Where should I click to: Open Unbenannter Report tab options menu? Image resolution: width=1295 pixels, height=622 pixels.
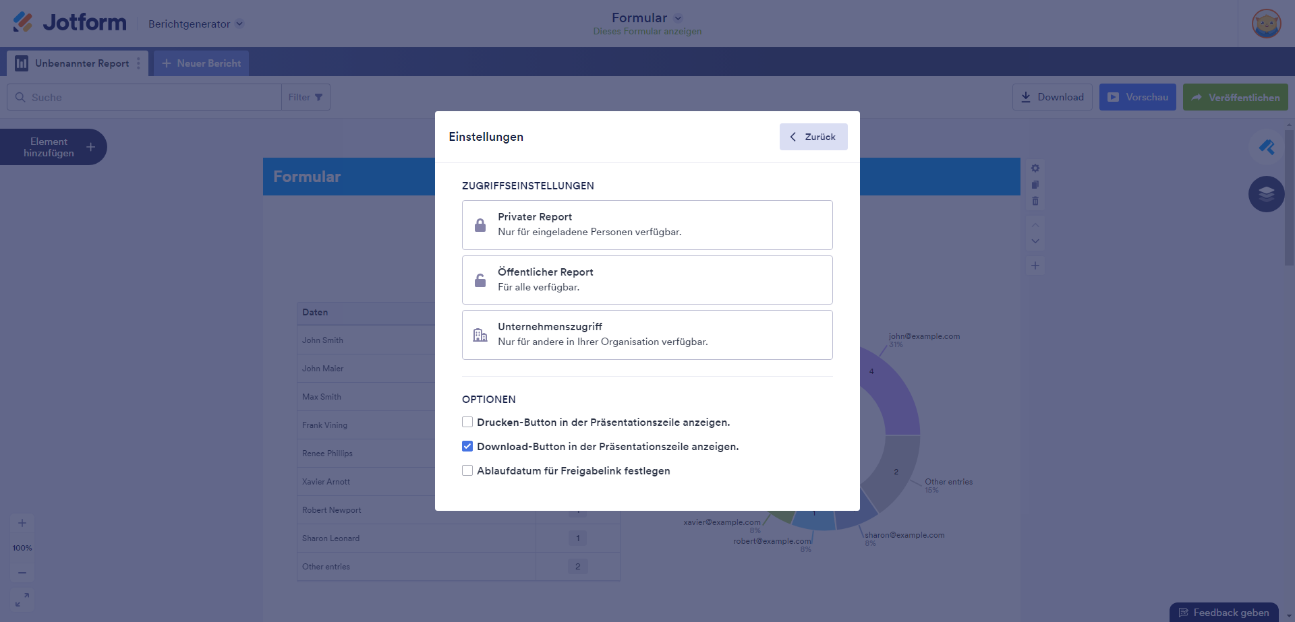(139, 63)
